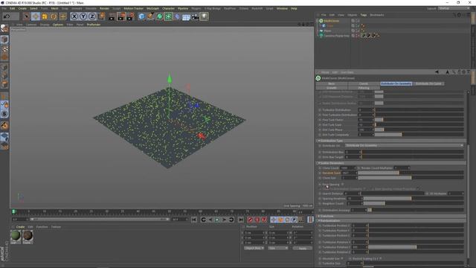Image resolution: width=476 pixels, height=268 pixels.
Task: Select the Live Selection arrow tool
Action: [27, 16]
